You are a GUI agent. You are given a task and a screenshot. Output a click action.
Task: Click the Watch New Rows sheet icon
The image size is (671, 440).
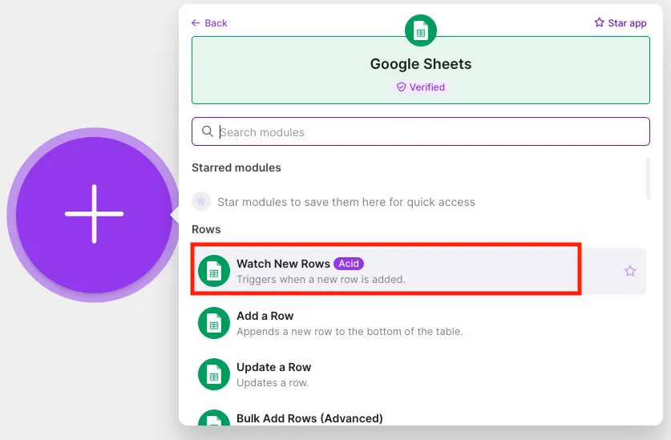pyautogui.click(x=214, y=271)
